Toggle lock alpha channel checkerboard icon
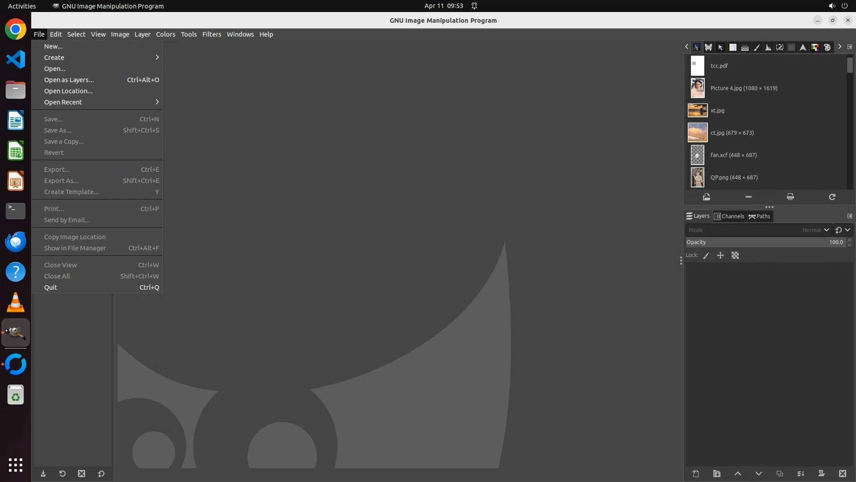This screenshot has width=856, height=482. (735, 255)
